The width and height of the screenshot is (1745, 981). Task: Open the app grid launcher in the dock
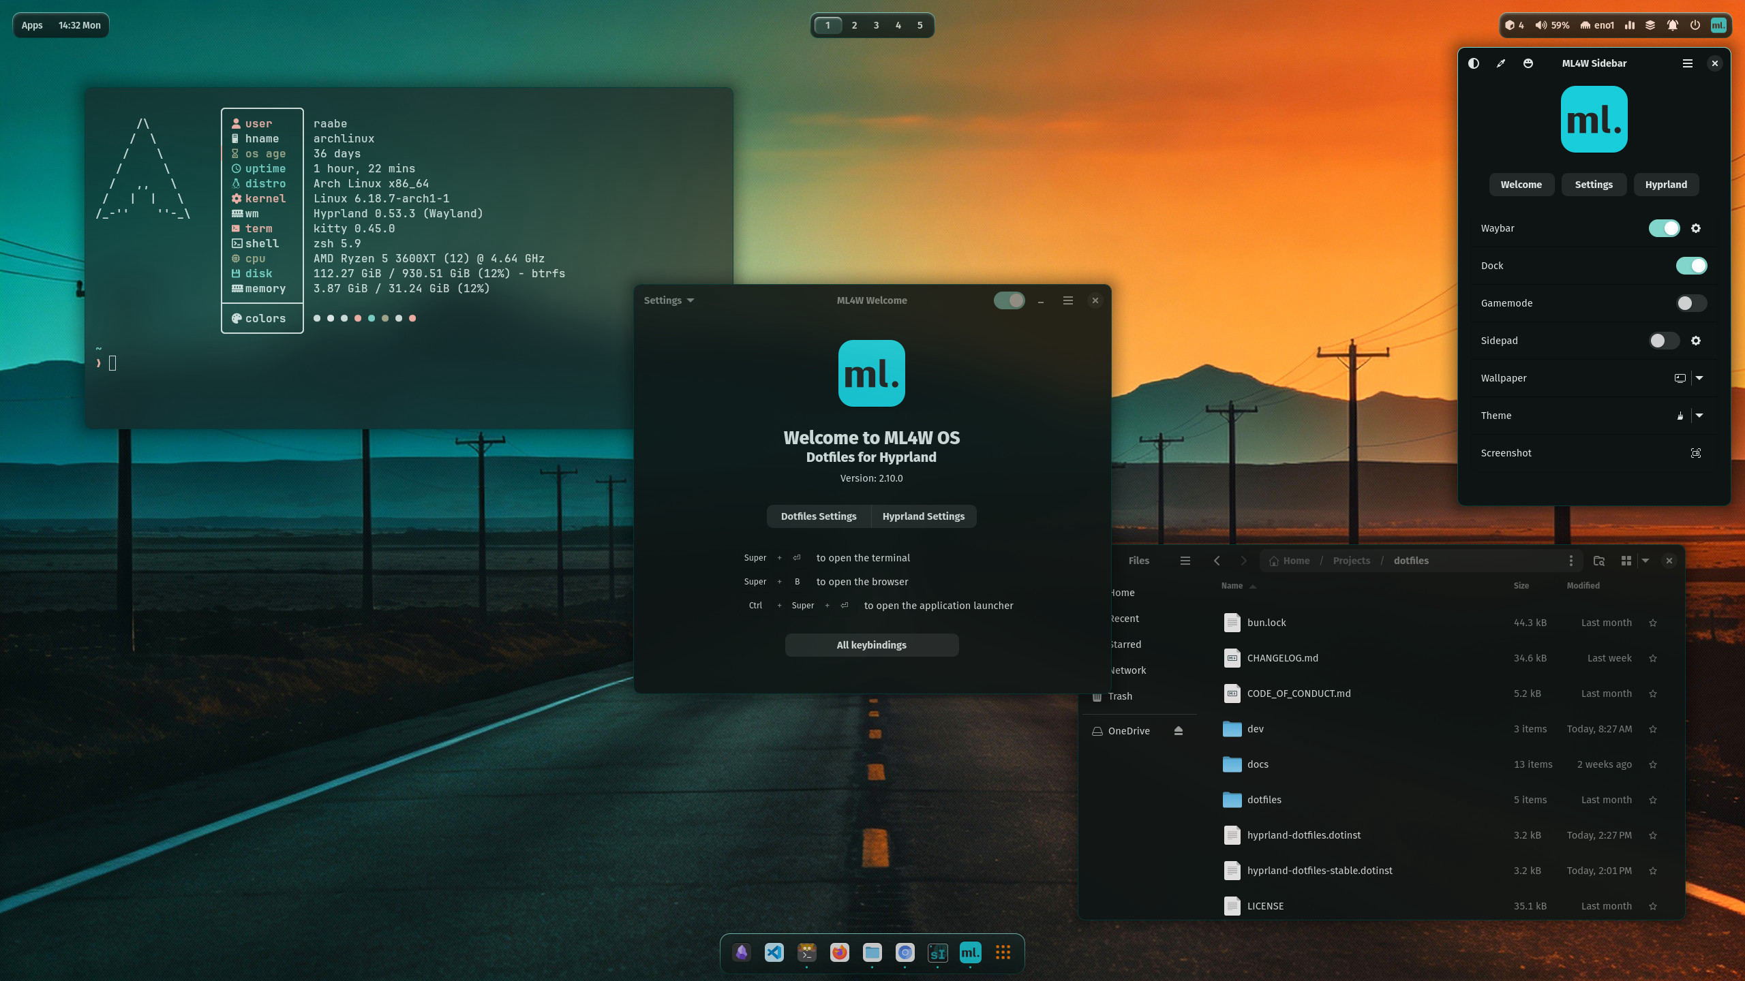coord(1003,953)
